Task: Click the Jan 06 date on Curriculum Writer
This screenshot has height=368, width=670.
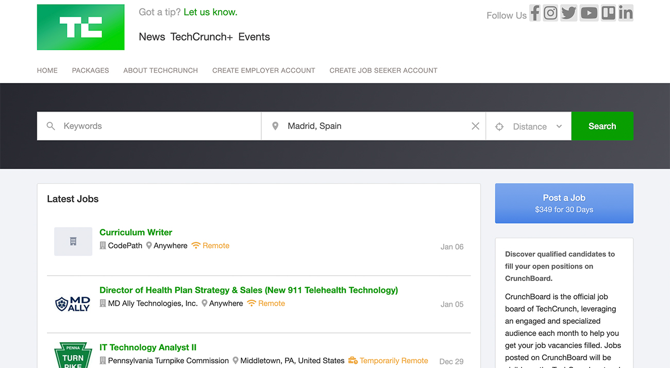Action: point(452,246)
